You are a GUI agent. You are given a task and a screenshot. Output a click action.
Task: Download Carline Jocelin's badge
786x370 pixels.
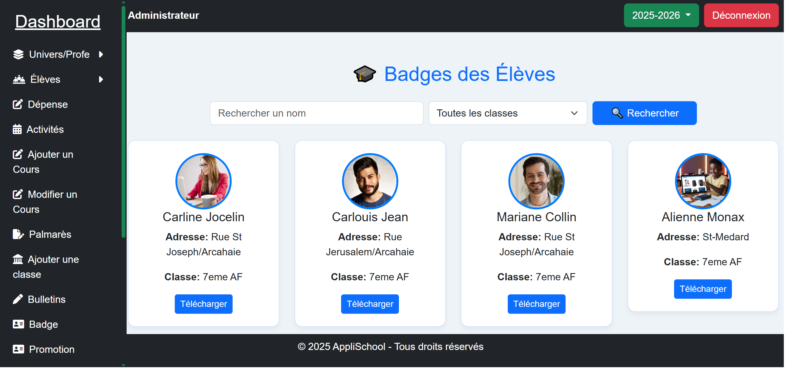pos(204,304)
